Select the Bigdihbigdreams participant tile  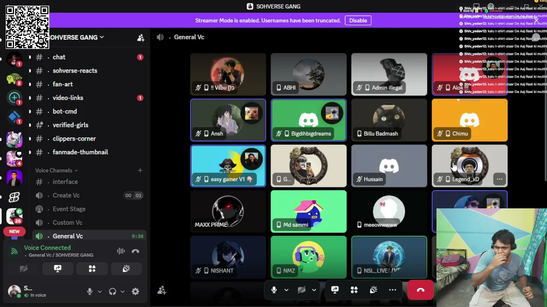coord(309,120)
